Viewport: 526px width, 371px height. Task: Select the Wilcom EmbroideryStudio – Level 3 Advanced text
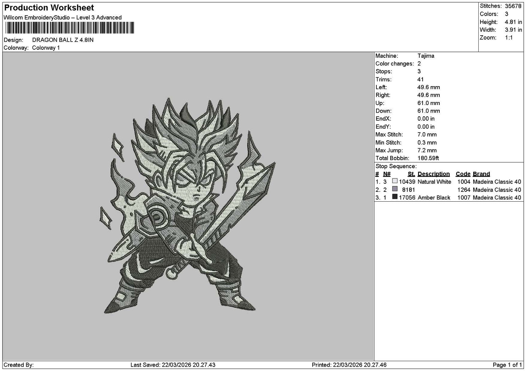pos(63,17)
